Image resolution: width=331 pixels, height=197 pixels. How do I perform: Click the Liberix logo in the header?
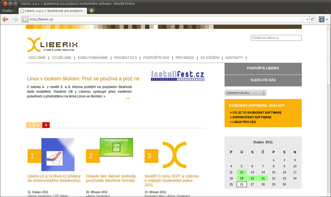(x=52, y=45)
